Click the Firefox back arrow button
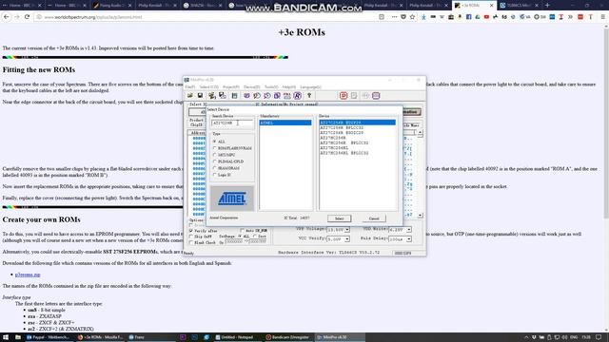This screenshot has width=609, height=342. tap(7, 17)
